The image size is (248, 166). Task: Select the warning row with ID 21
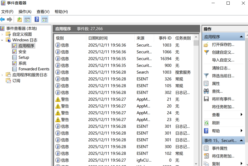click(x=124, y=99)
